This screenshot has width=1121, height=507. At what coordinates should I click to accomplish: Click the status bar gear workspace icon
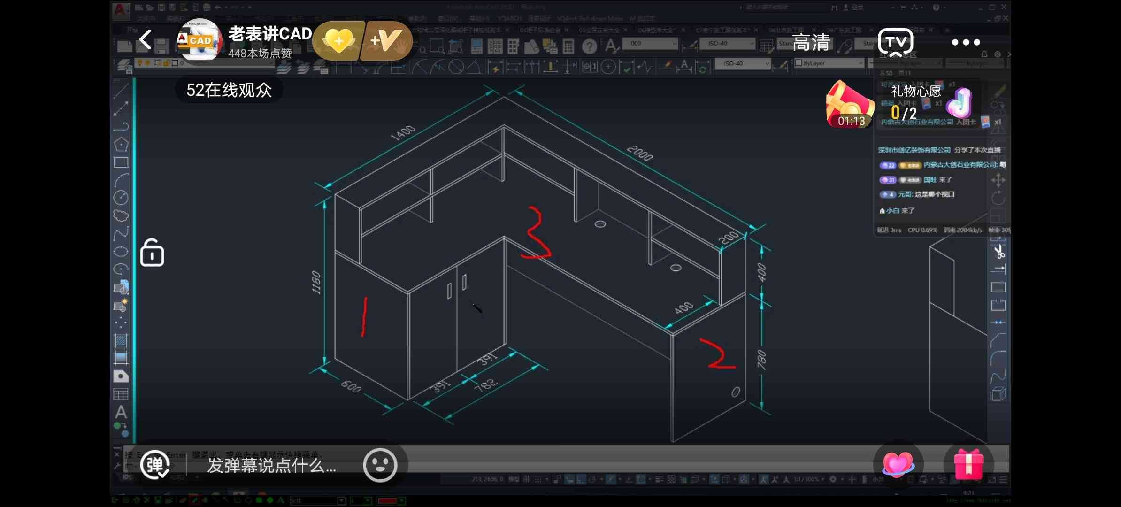[832, 479]
